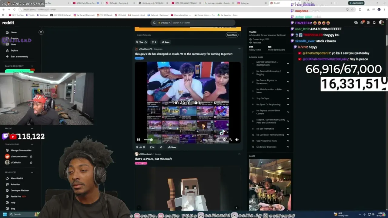Click the browser address bar URL
Screen dimensions: 388x218
tap(39, 9)
